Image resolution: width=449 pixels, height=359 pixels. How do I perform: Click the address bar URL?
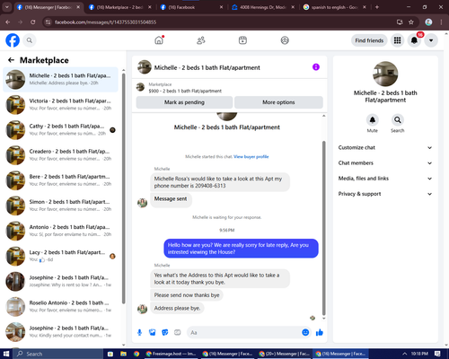pyautogui.click(x=105, y=22)
